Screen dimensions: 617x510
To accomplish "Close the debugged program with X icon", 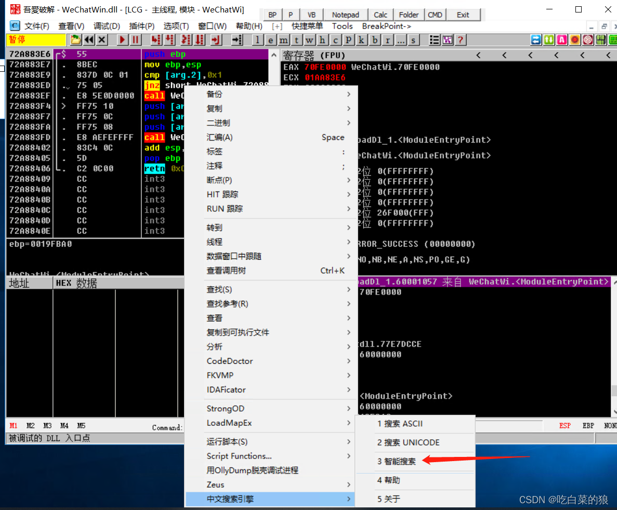I will pyautogui.click(x=101, y=40).
